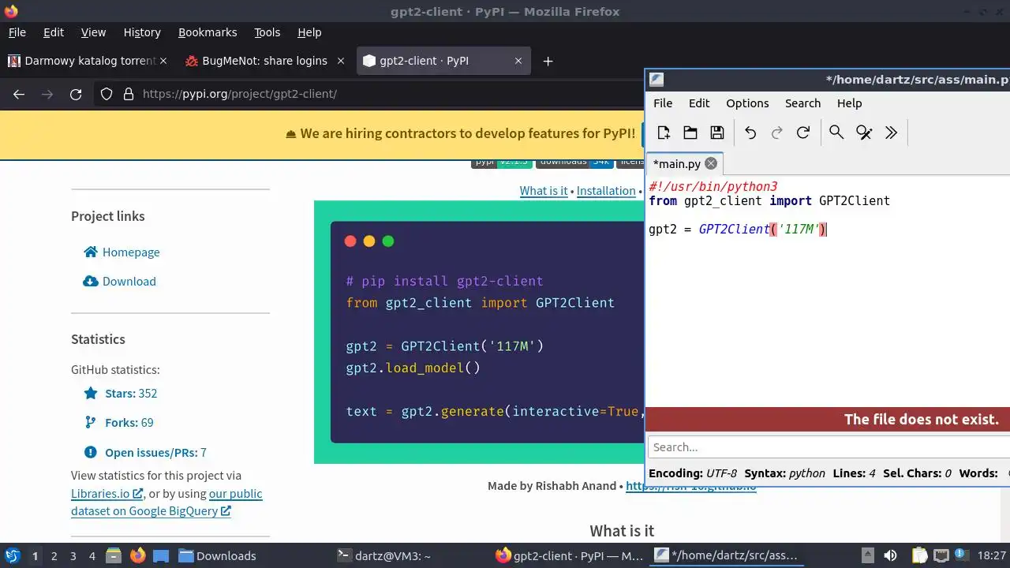Follow the Libraries.io link
Image resolution: width=1010 pixels, height=568 pixels.
pyautogui.click(x=107, y=494)
